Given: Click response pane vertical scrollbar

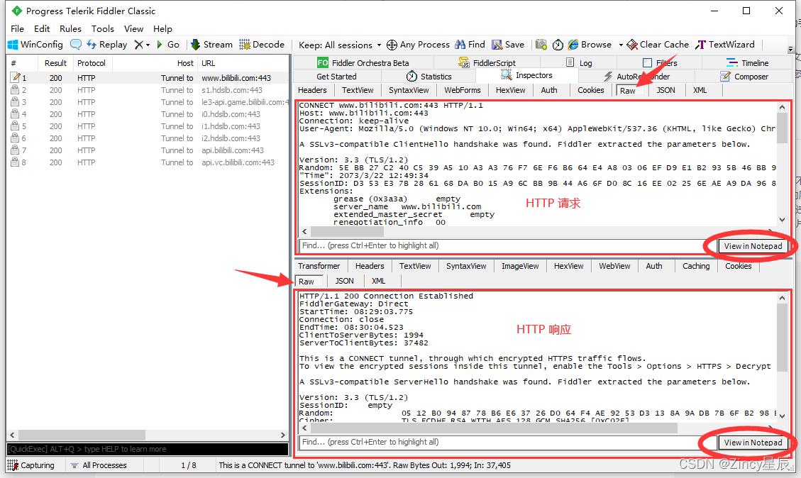Looking at the screenshot, I should [x=782, y=355].
